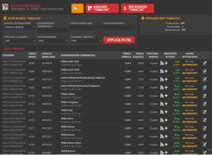The width and height of the screenshot is (212, 155).
Task: Click the TEREA Yellow product name
Action: pos(68,94)
